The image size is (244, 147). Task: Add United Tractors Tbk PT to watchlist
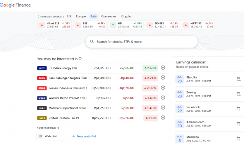163,118
